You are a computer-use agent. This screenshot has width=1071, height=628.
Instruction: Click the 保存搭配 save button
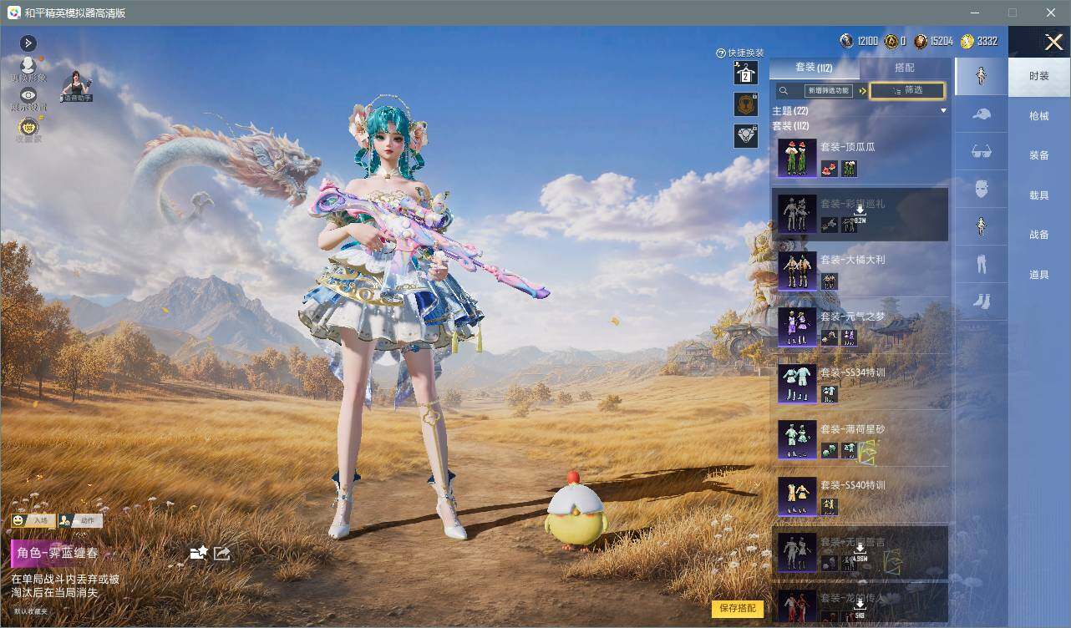coord(738,609)
